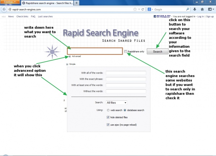Screen dimensions: 216x156
Task: Click the site globe icon in address bar
Action: pos(10,9)
